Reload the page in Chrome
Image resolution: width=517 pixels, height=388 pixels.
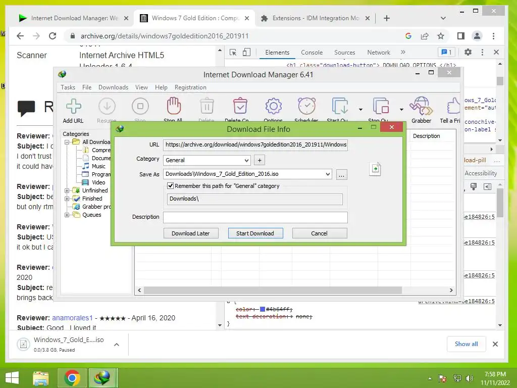coord(53,36)
